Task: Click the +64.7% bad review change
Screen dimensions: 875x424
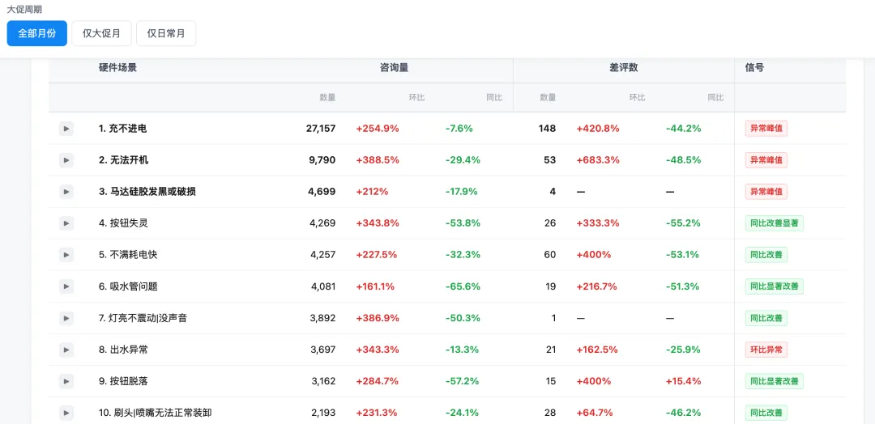Action: (x=595, y=413)
